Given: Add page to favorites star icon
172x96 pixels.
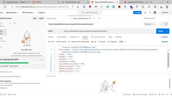Looking at the screenshot, I should point(78,7).
